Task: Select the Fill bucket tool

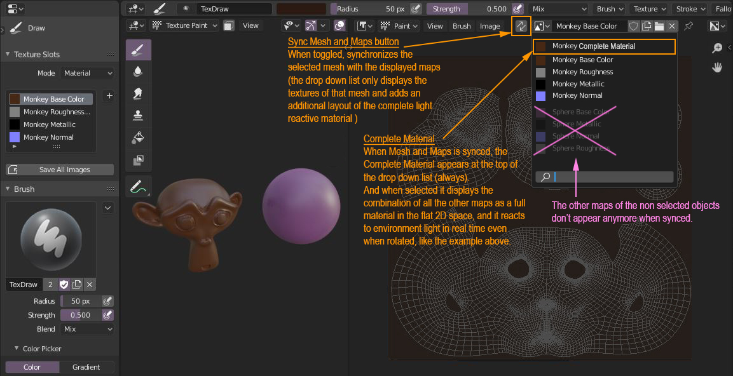Action: pos(139,137)
